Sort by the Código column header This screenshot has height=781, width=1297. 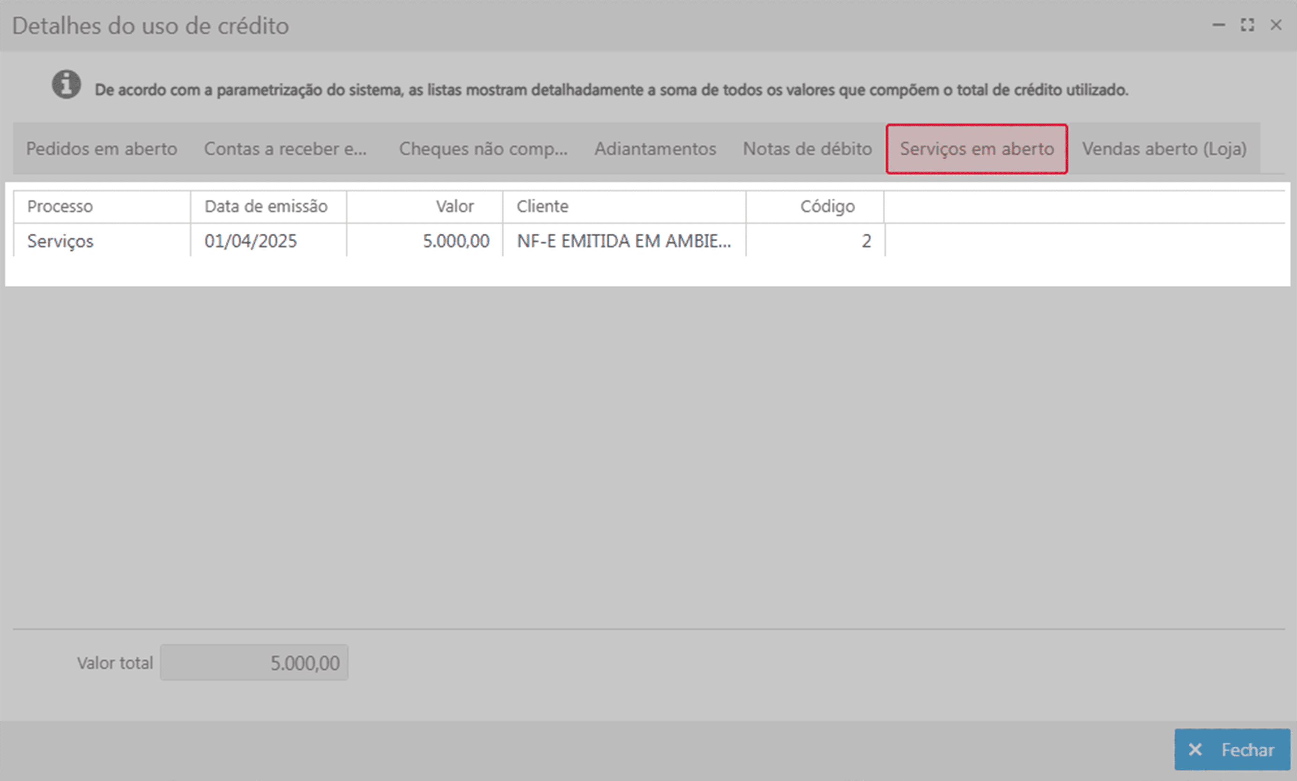[827, 206]
